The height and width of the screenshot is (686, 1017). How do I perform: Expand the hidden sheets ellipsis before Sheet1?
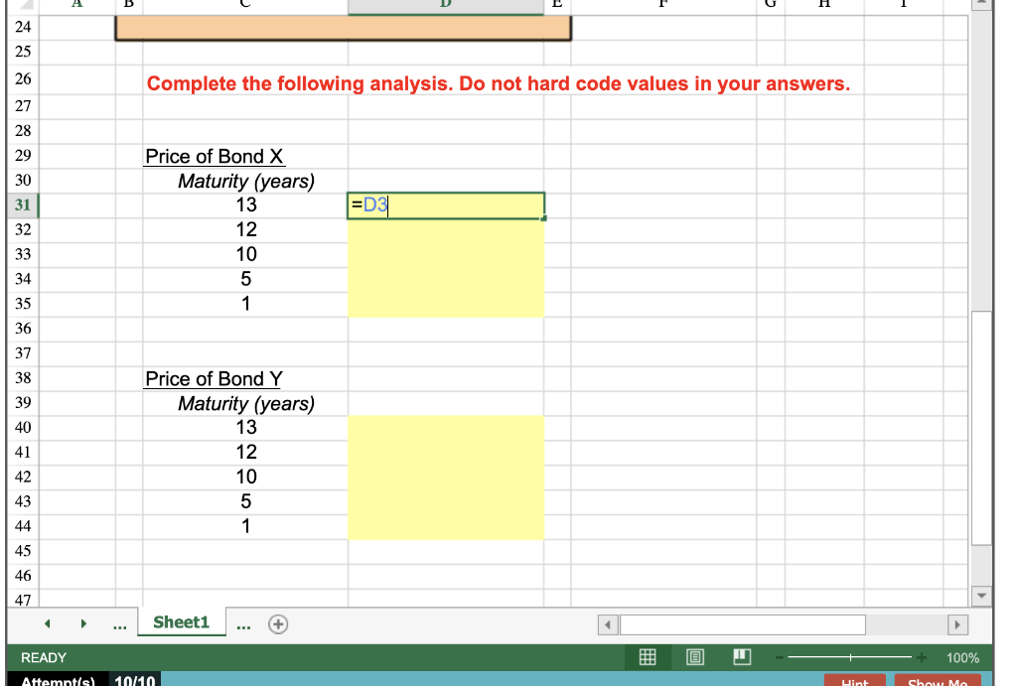[x=119, y=623]
